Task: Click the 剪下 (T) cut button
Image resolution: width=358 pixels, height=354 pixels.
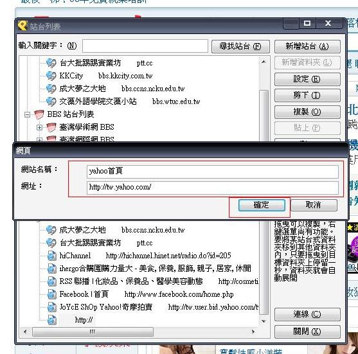Action: pyautogui.click(x=307, y=95)
